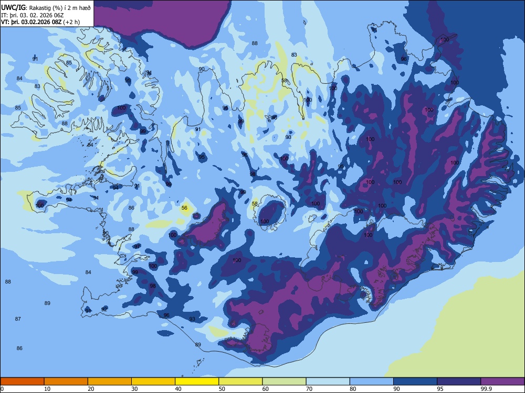Click the '92' humidity value on the map

tap(104, 310)
